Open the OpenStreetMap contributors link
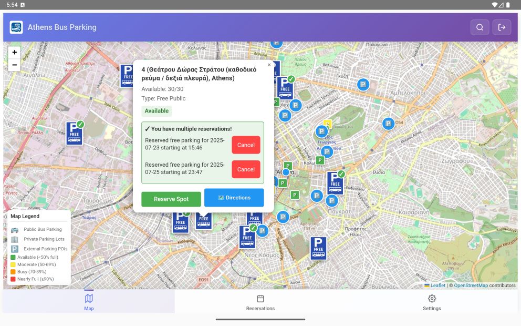Screen dimensions: 521x326 [471, 286]
